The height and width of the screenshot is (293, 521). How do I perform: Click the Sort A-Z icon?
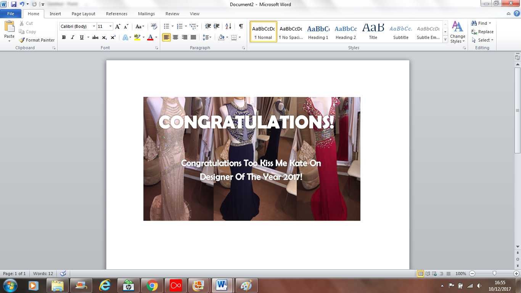click(228, 26)
